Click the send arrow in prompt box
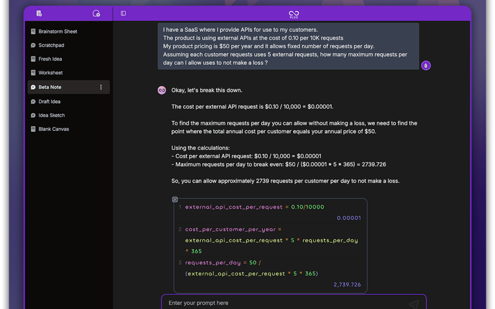495x309 pixels. coord(414,304)
